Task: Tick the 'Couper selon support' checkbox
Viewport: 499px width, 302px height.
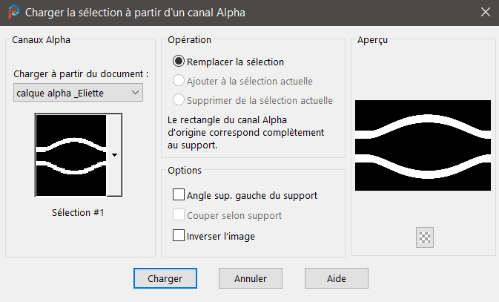Action: [178, 216]
